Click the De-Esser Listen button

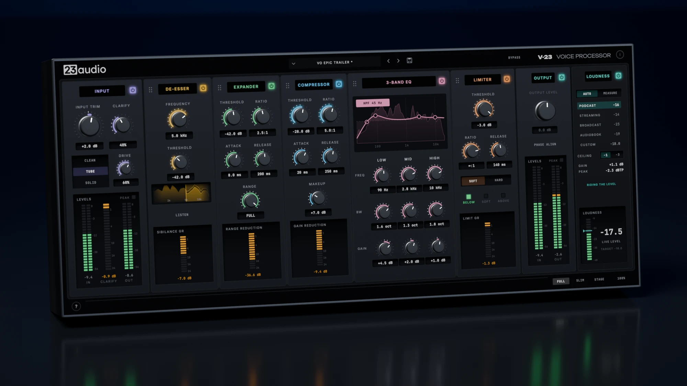182,215
